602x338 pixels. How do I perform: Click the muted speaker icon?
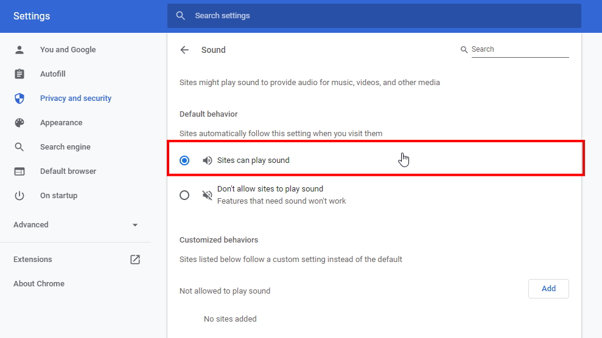208,195
